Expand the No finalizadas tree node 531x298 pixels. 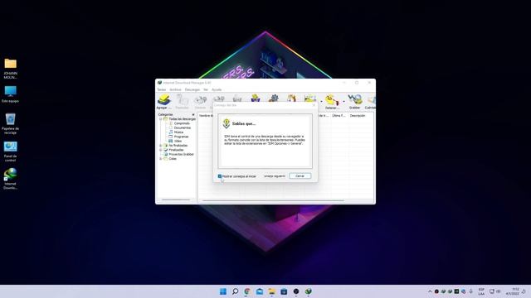pos(160,146)
